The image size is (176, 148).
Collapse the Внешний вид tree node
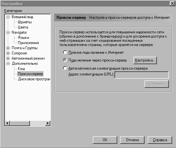[x=8, y=17]
